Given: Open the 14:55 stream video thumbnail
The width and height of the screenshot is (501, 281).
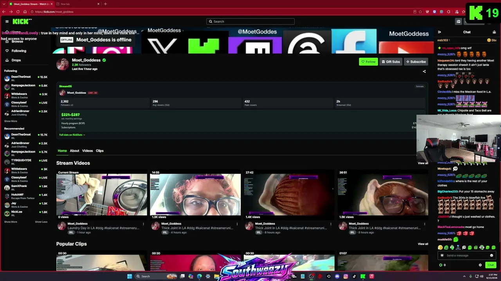Looking at the screenshot, I should tap(195, 195).
